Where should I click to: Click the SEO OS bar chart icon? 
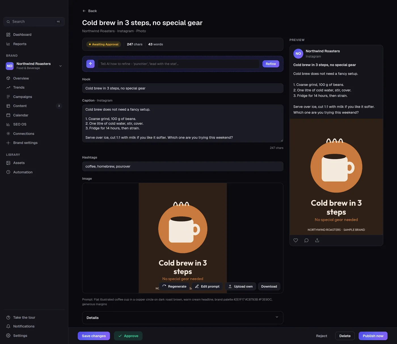coord(8,124)
